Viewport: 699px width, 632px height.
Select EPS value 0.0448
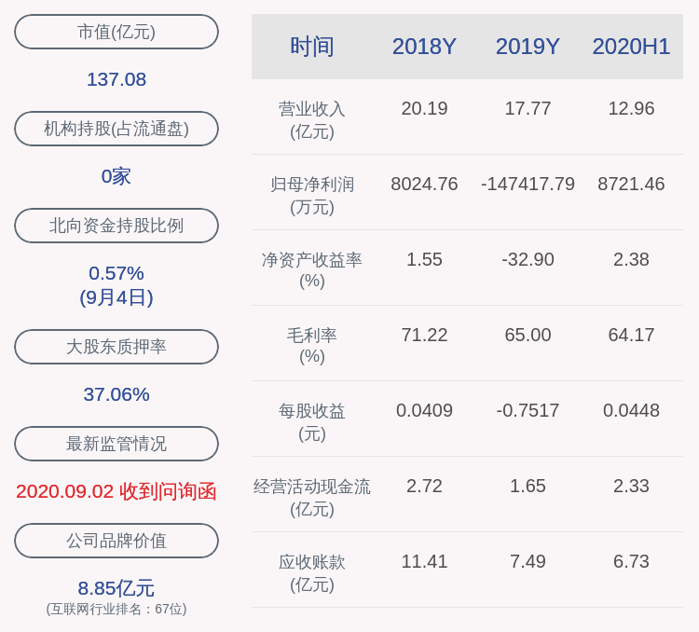(x=631, y=410)
